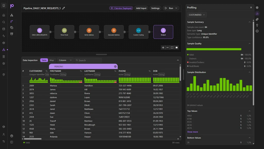Open the help icon at sidebar bottom
Viewport: 264px width, 149px height.
12,136
